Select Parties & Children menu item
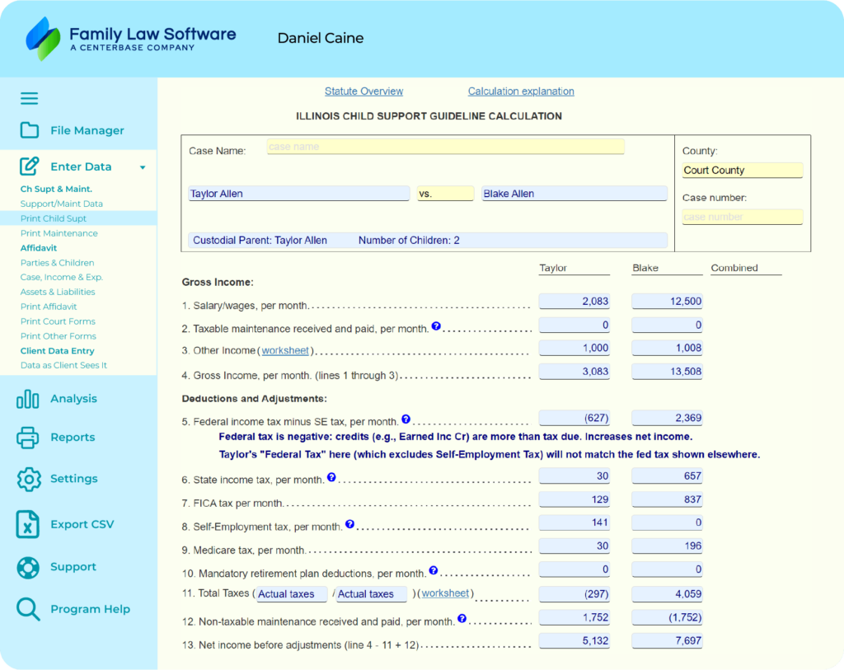 57,263
